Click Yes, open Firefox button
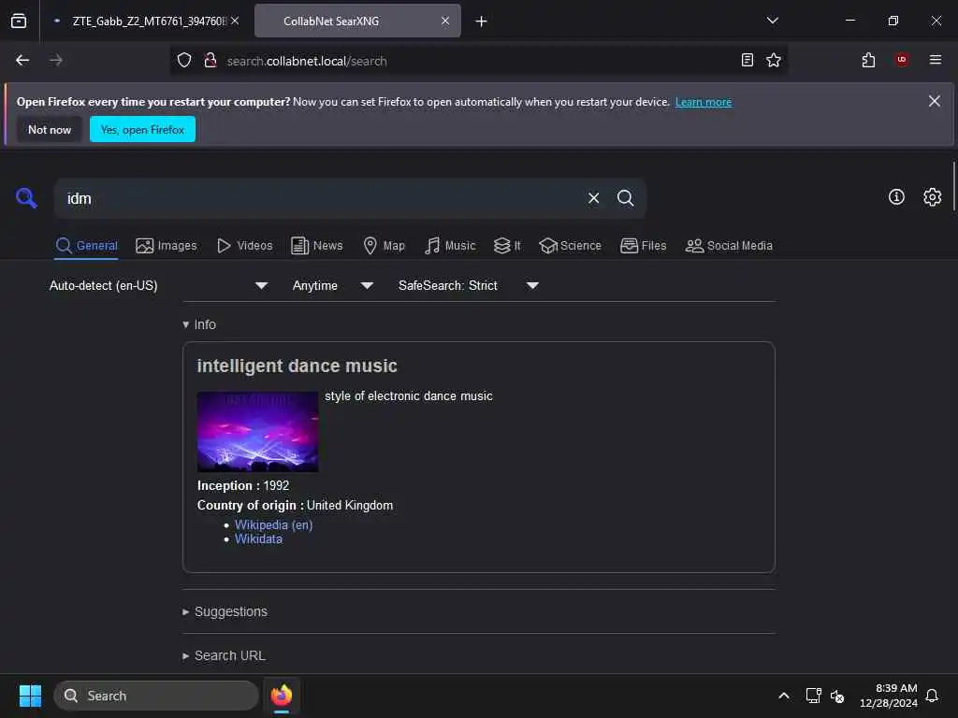 [142, 129]
